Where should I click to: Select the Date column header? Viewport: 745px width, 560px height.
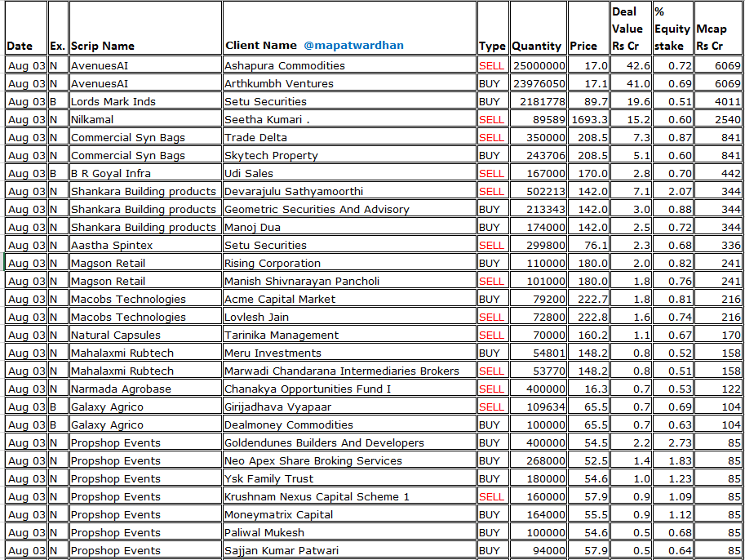click(x=20, y=46)
